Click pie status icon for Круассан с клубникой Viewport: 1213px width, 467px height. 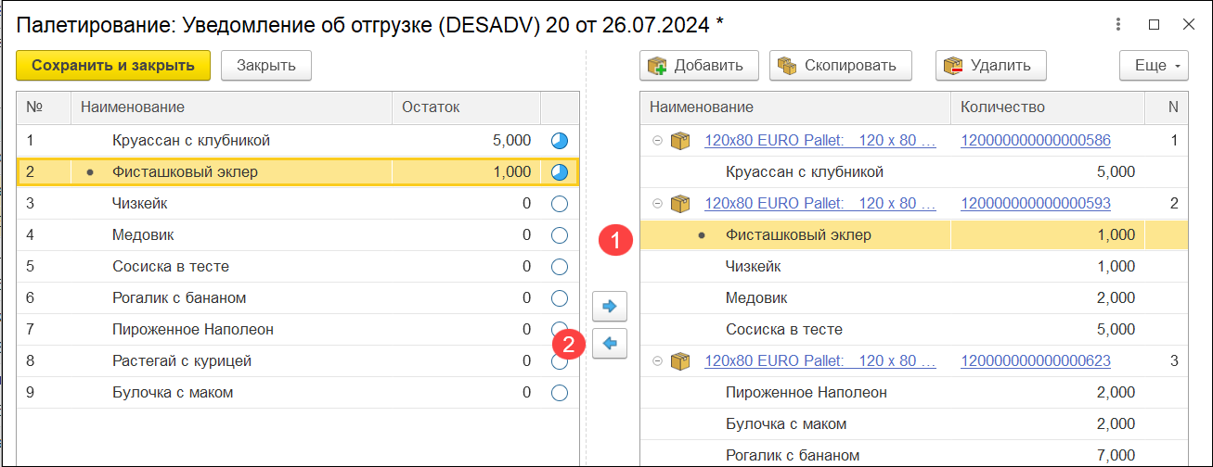click(560, 141)
